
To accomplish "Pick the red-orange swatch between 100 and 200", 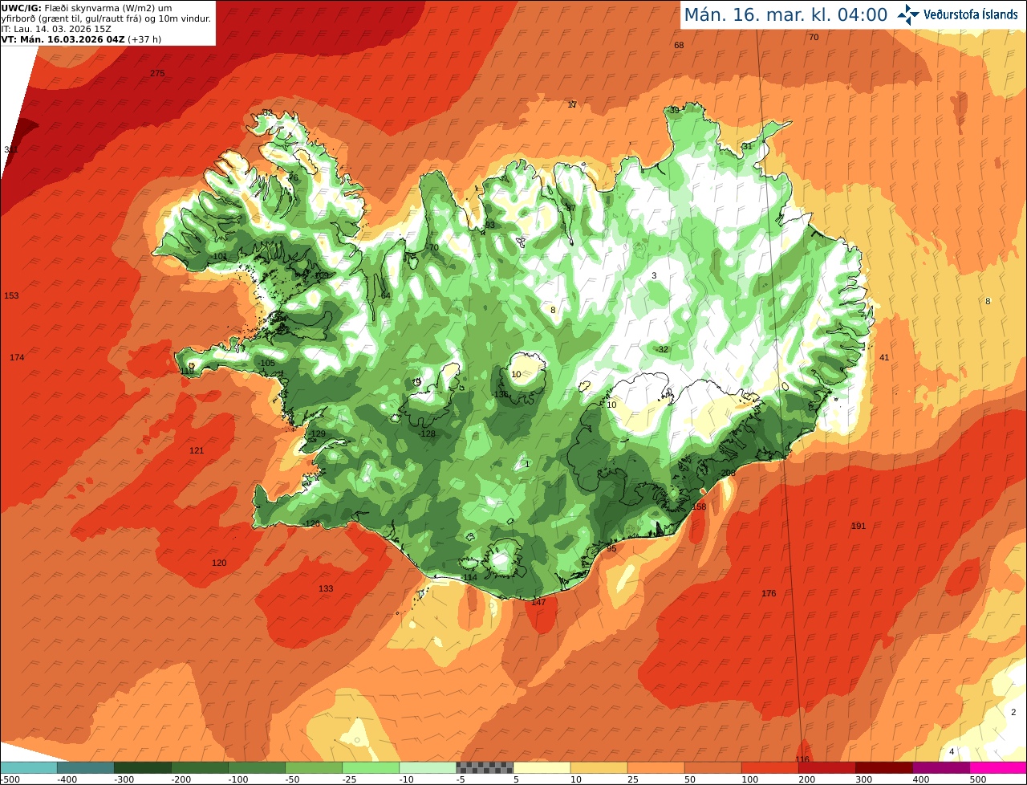I will (769, 767).
